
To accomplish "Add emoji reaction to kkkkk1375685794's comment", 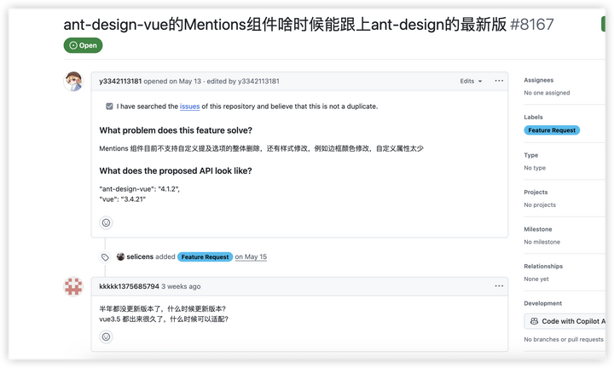I will pyautogui.click(x=106, y=336).
